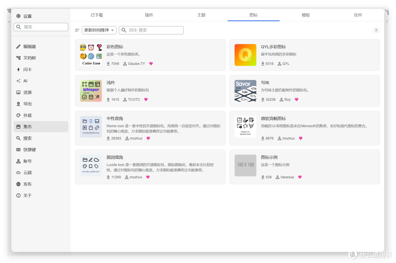Viewport: 396px width, 263px height.
Task: Open the 更新时间降序 sort dropdown
Action: (x=99, y=30)
